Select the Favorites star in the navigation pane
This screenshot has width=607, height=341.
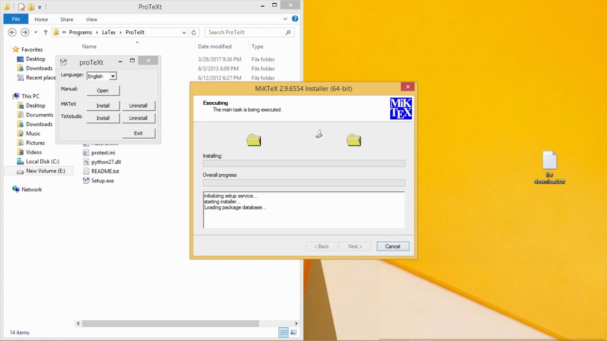tap(16, 49)
